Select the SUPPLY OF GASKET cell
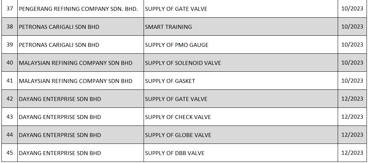368x163 pixels. 170,81
